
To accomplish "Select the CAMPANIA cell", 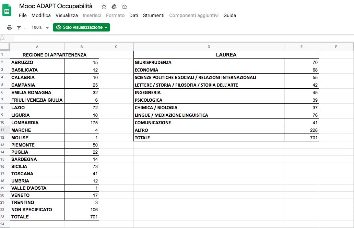I will pyautogui.click(x=37, y=85).
